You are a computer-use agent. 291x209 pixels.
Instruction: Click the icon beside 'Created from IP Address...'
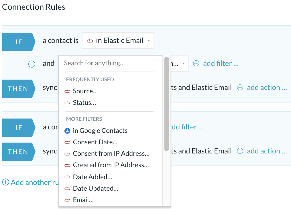67,165
